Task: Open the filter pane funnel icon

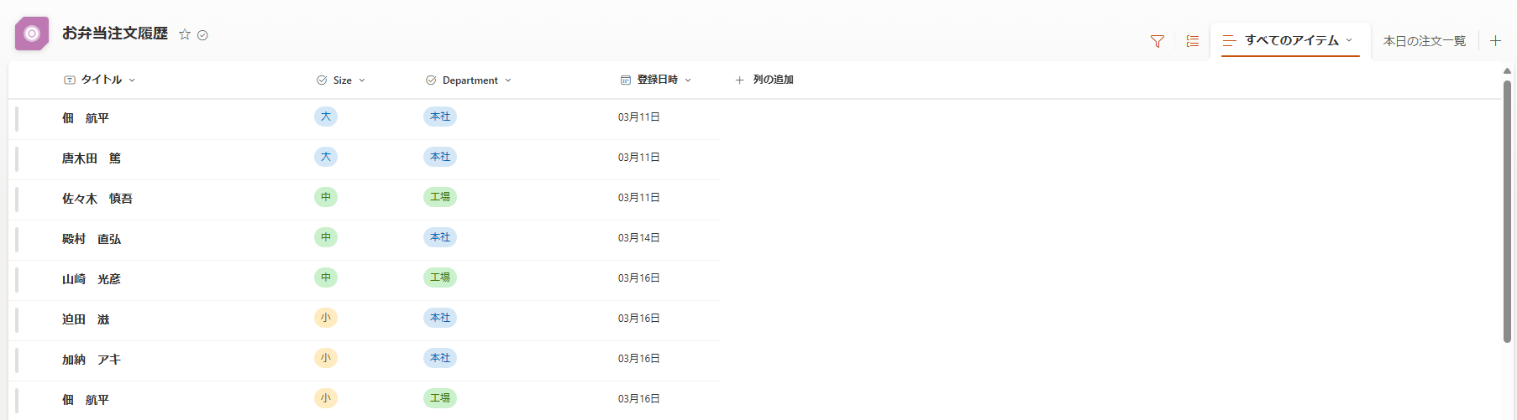Action: (x=1157, y=41)
